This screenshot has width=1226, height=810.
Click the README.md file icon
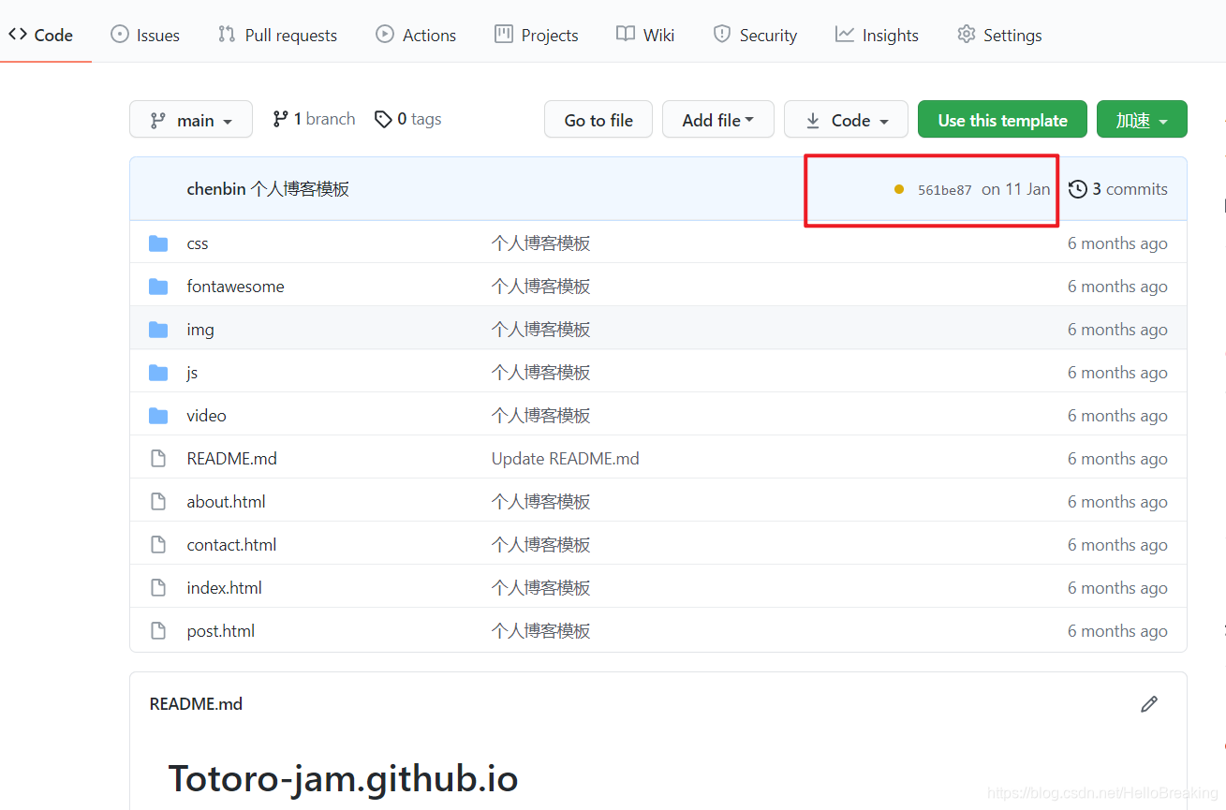[158, 459]
